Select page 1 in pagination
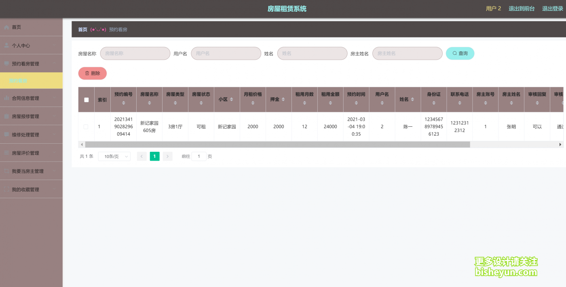This screenshot has height=287, width=566. [155, 156]
